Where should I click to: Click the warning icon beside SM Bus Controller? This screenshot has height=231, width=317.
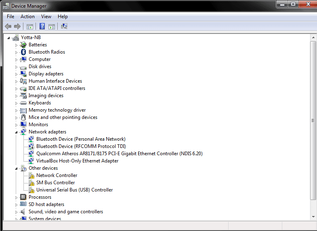point(31,183)
